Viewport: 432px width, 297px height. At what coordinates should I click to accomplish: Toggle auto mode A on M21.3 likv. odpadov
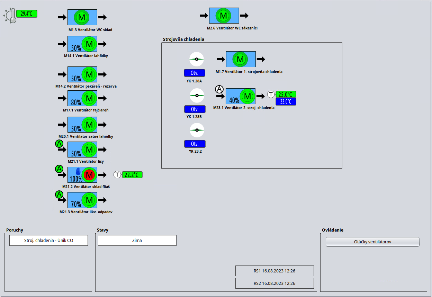[59, 195]
